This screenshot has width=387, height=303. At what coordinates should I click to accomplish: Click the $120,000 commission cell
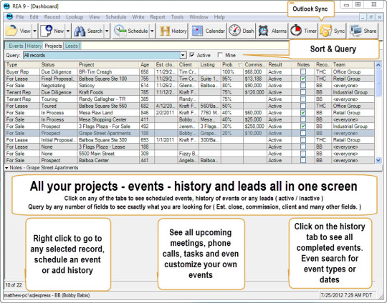[x=254, y=92]
